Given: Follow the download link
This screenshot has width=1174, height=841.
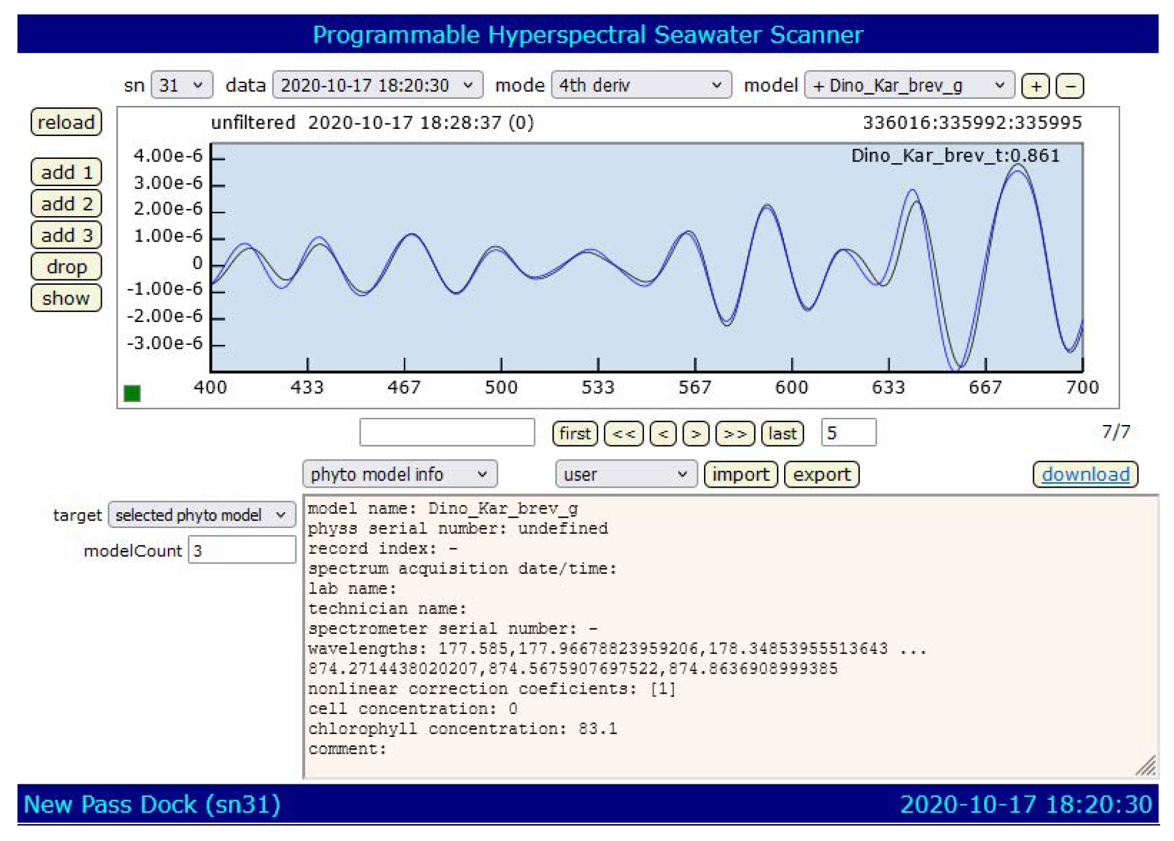Looking at the screenshot, I should point(1085,474).
